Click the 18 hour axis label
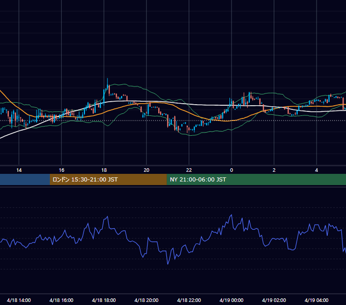 click(x=104, y=170)
